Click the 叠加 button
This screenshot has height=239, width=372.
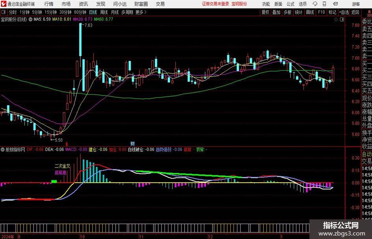[276, 12]
